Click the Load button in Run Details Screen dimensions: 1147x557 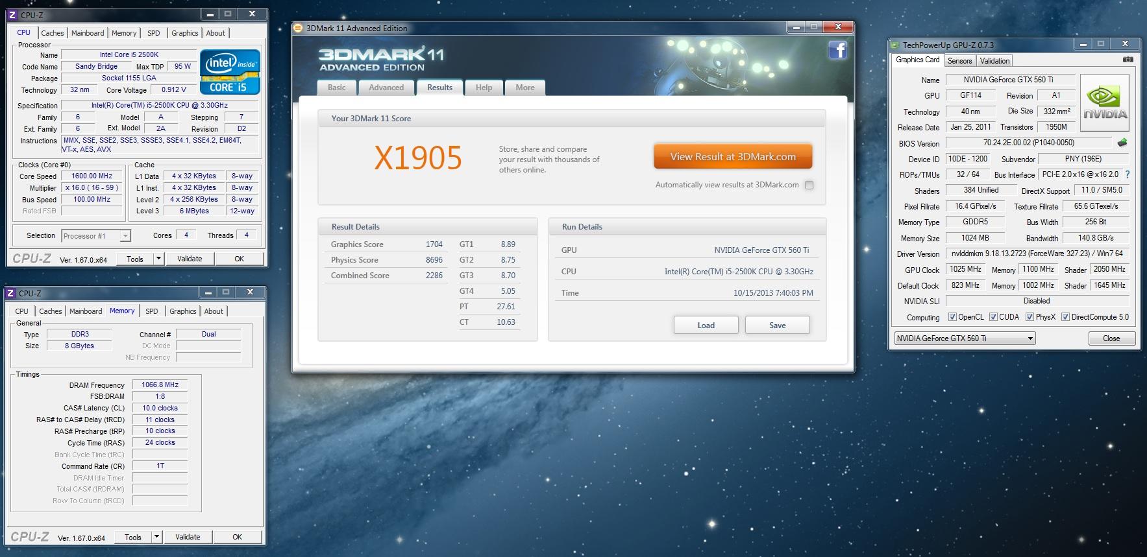(x=706, y=326)
